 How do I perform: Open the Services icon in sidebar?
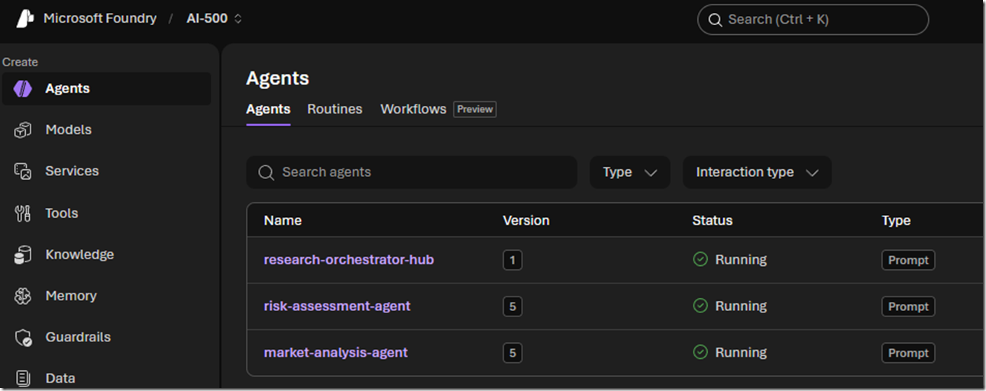(23, 171)
